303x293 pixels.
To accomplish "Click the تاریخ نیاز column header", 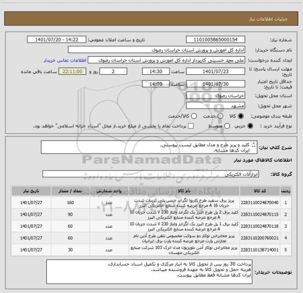I will click(31, 191).
